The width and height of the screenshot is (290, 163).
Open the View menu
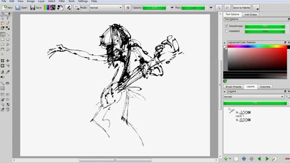[x=20, y=1]
